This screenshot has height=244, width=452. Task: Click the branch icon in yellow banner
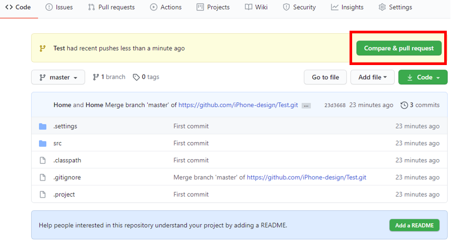[x=43, y=48]
